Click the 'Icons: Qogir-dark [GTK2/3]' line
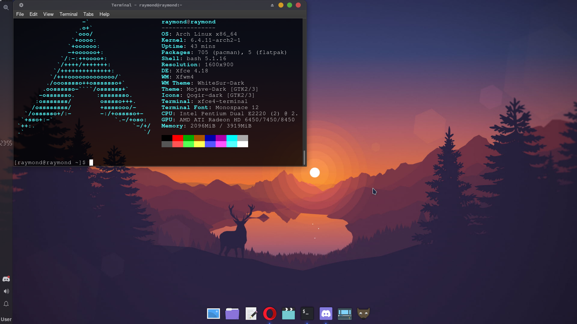577x324 pixels. pos(208,95)
